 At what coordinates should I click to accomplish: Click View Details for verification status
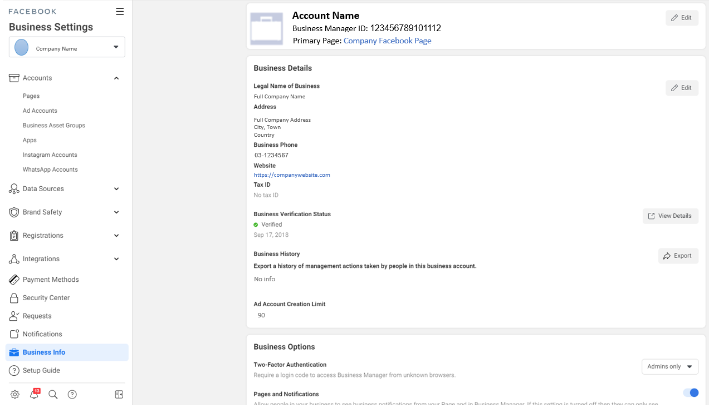pos(670,216)
